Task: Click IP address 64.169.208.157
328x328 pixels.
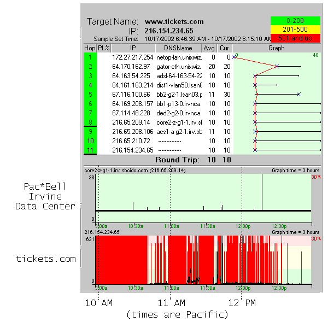Action: 133,104
